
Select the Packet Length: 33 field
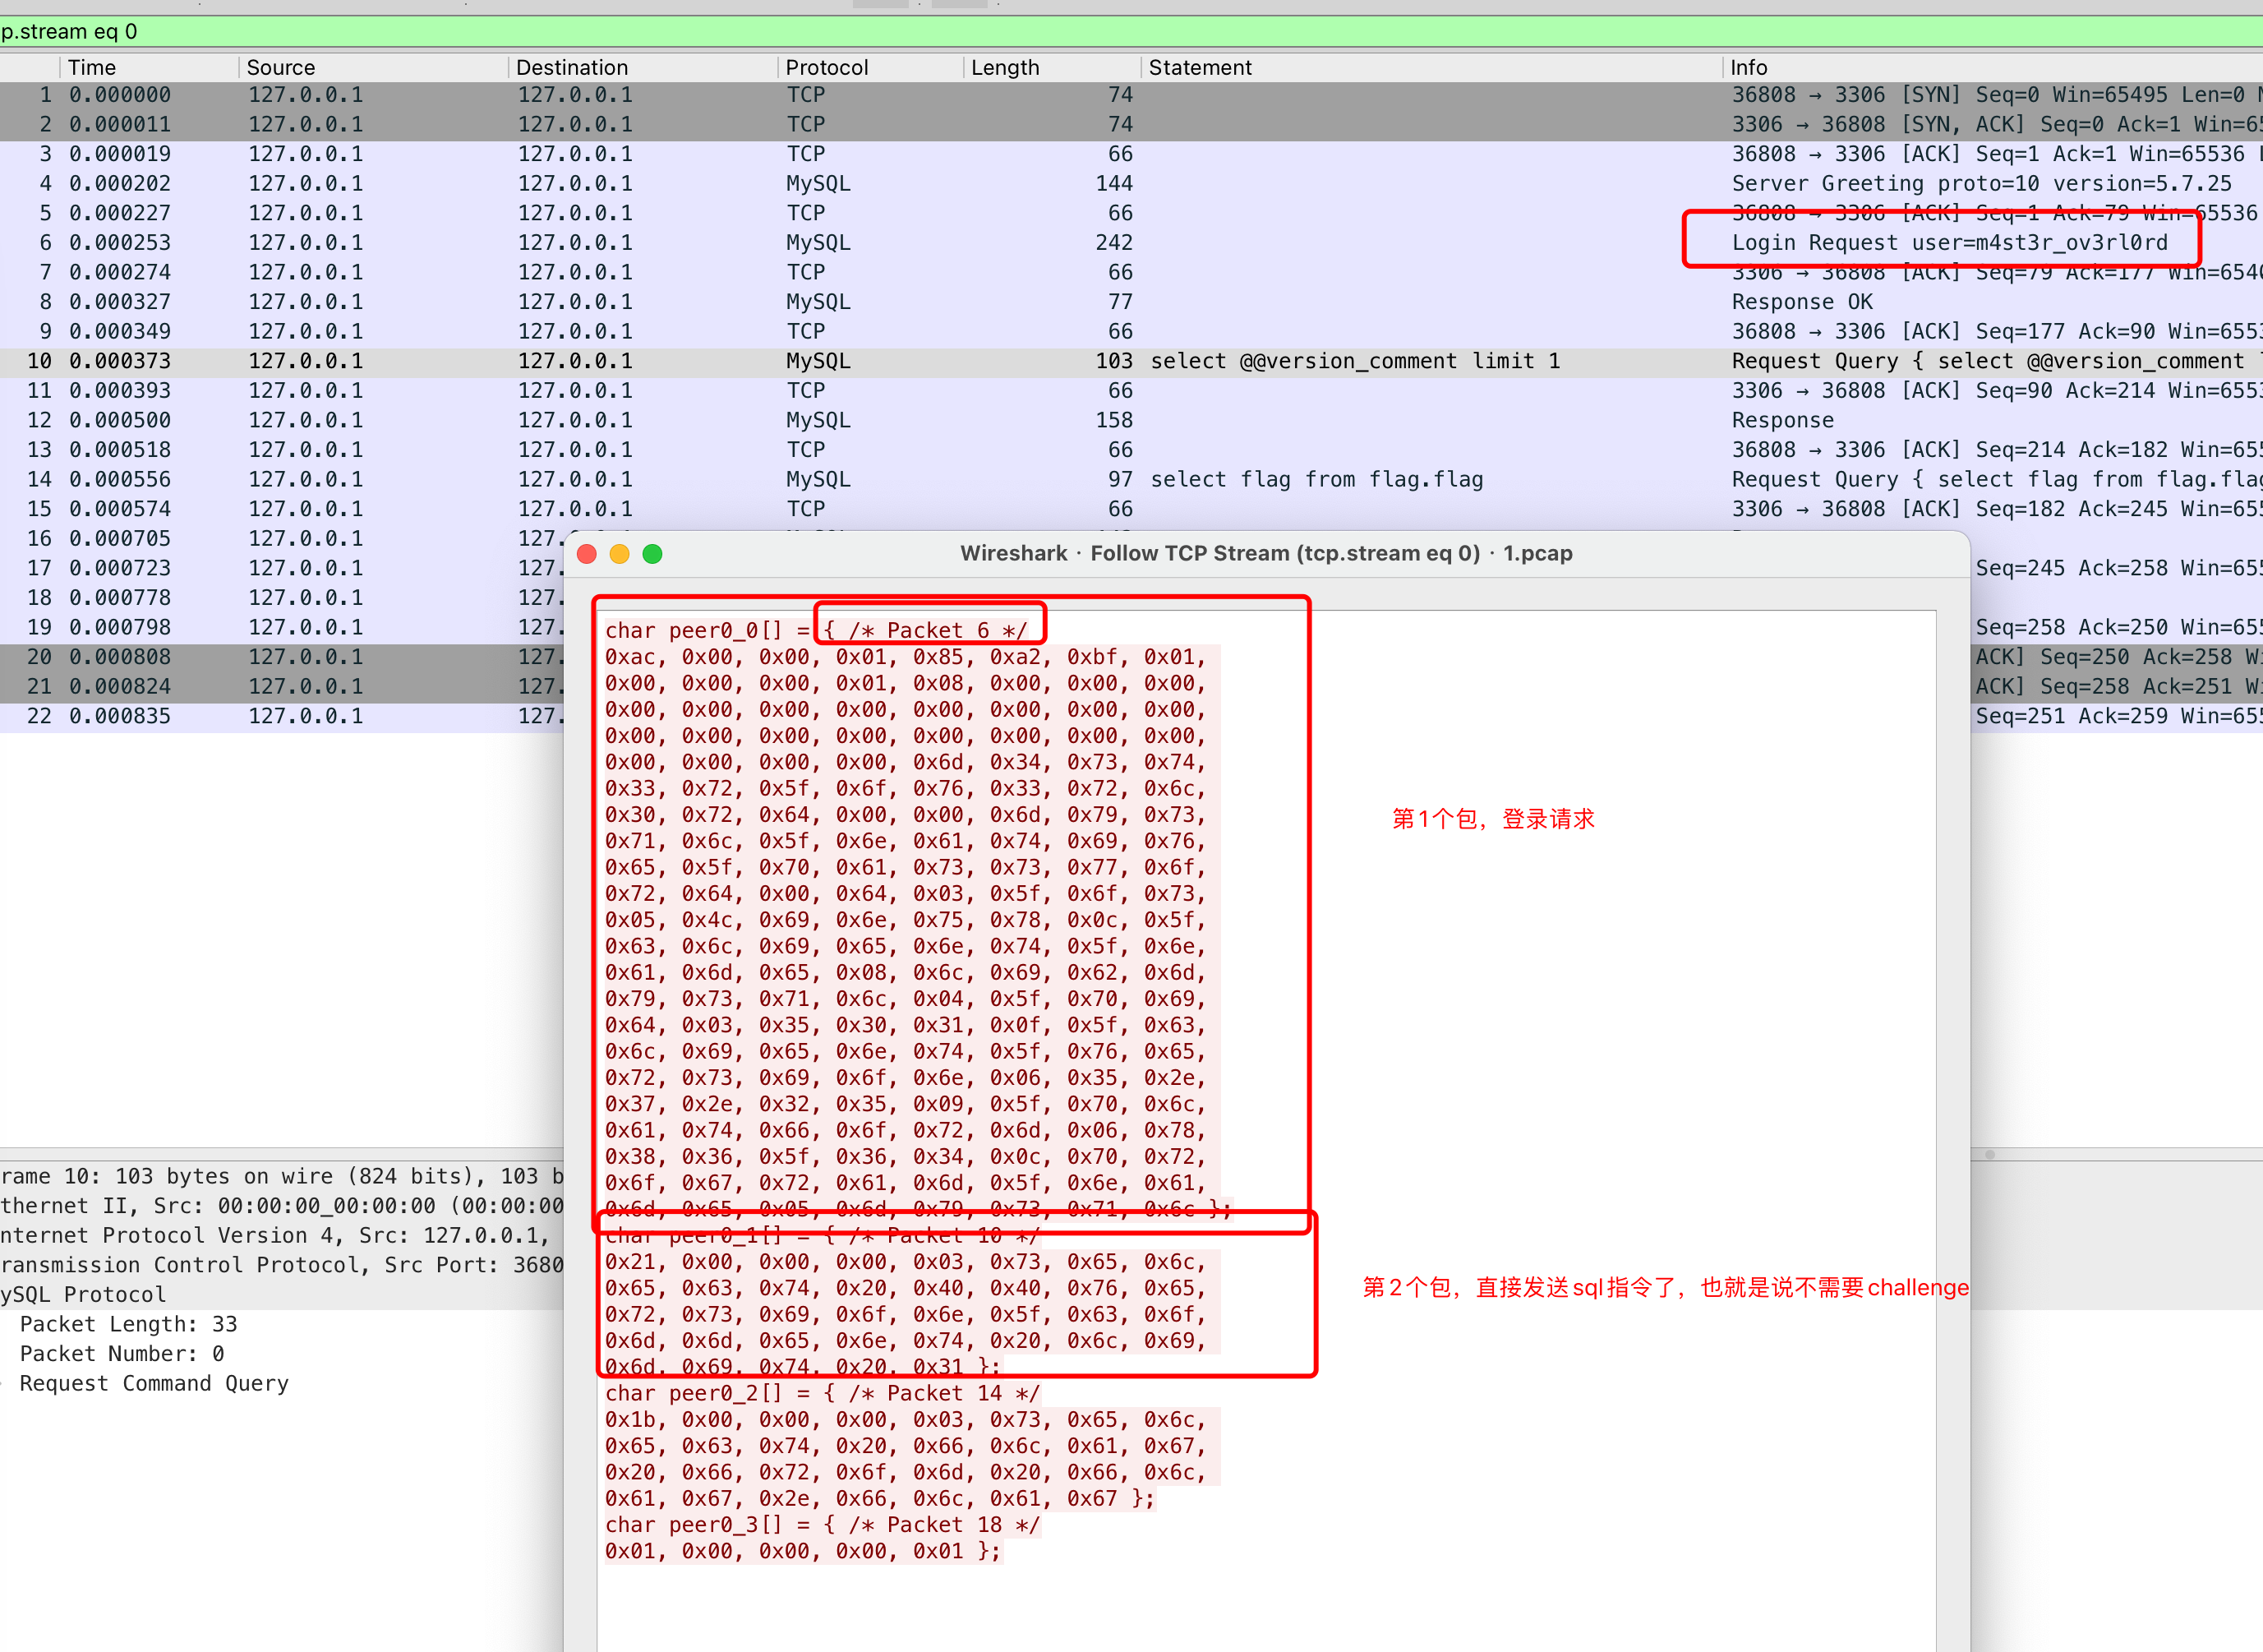[128, 1324]
